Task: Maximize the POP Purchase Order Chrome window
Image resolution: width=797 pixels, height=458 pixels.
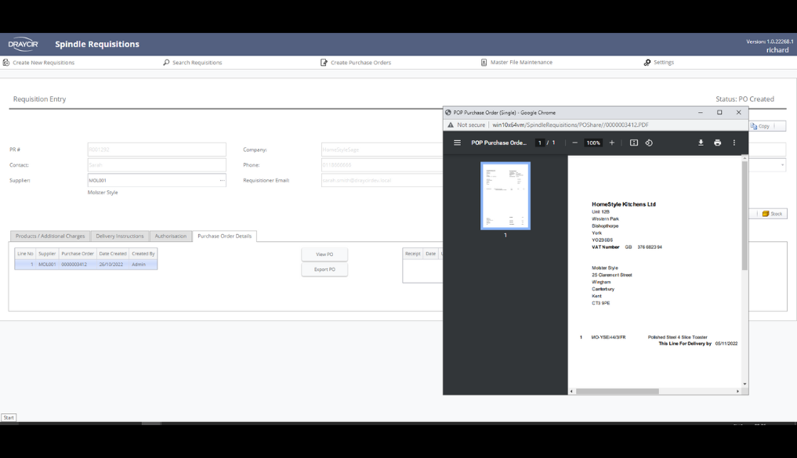Action: coord(719,112)
